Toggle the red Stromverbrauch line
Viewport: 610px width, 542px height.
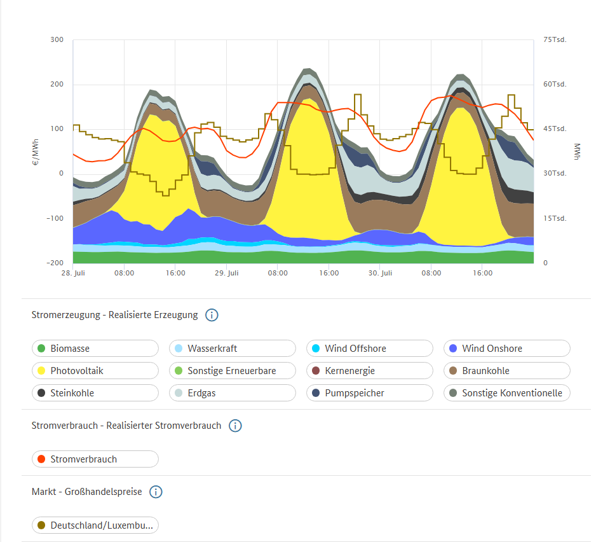(95, 459)
